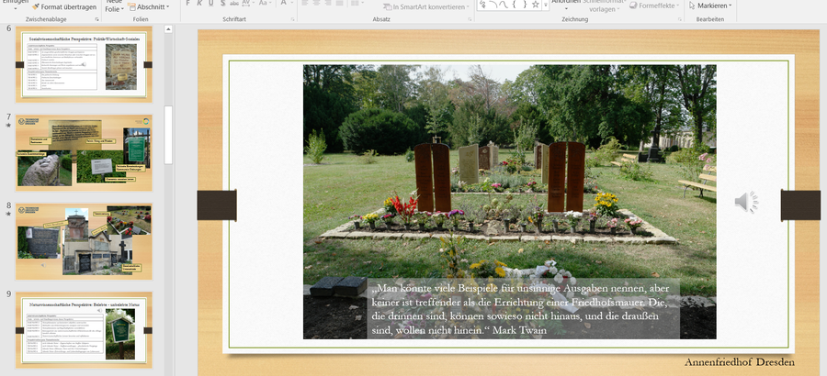Open Schriftart font dialog launcher
Image resolution: width=827 pixels, height=376 pixels.
point(293,19)
